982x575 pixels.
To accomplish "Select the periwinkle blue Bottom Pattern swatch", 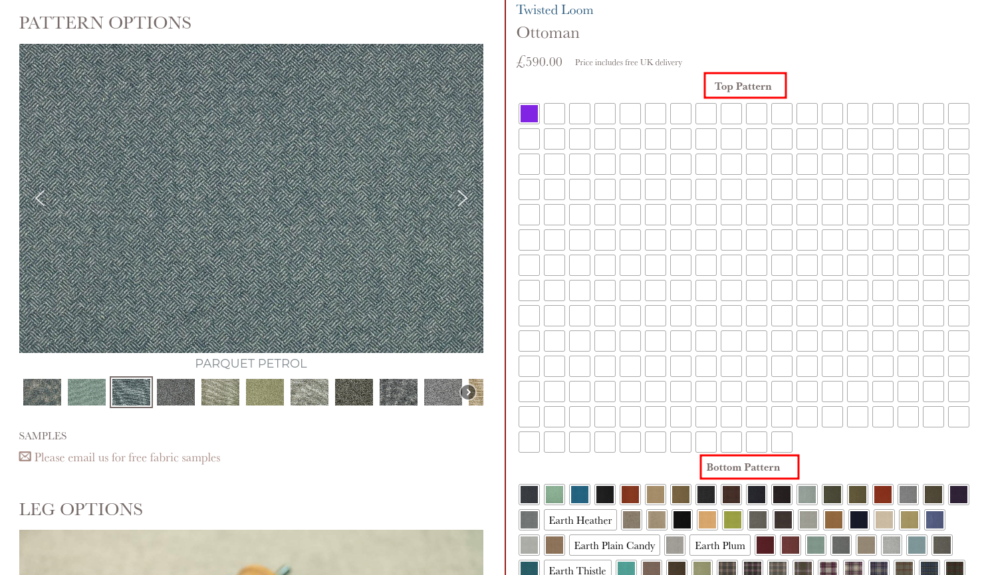I will pyautogui.click(x=935, y=520).
